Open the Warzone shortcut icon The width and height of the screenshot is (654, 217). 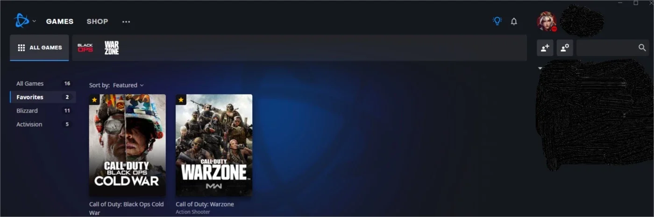pyautogui.click(x=112, y=48)
